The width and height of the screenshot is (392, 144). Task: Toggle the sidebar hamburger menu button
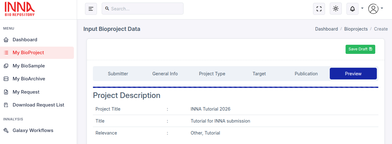point(91,9)
